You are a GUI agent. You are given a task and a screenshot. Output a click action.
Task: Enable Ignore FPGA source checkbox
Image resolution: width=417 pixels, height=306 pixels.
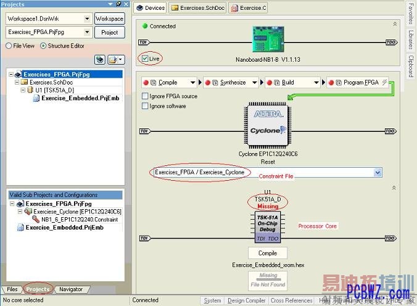(145, 96)
